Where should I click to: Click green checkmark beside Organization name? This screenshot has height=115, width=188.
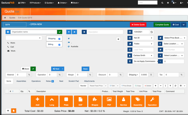60,32
